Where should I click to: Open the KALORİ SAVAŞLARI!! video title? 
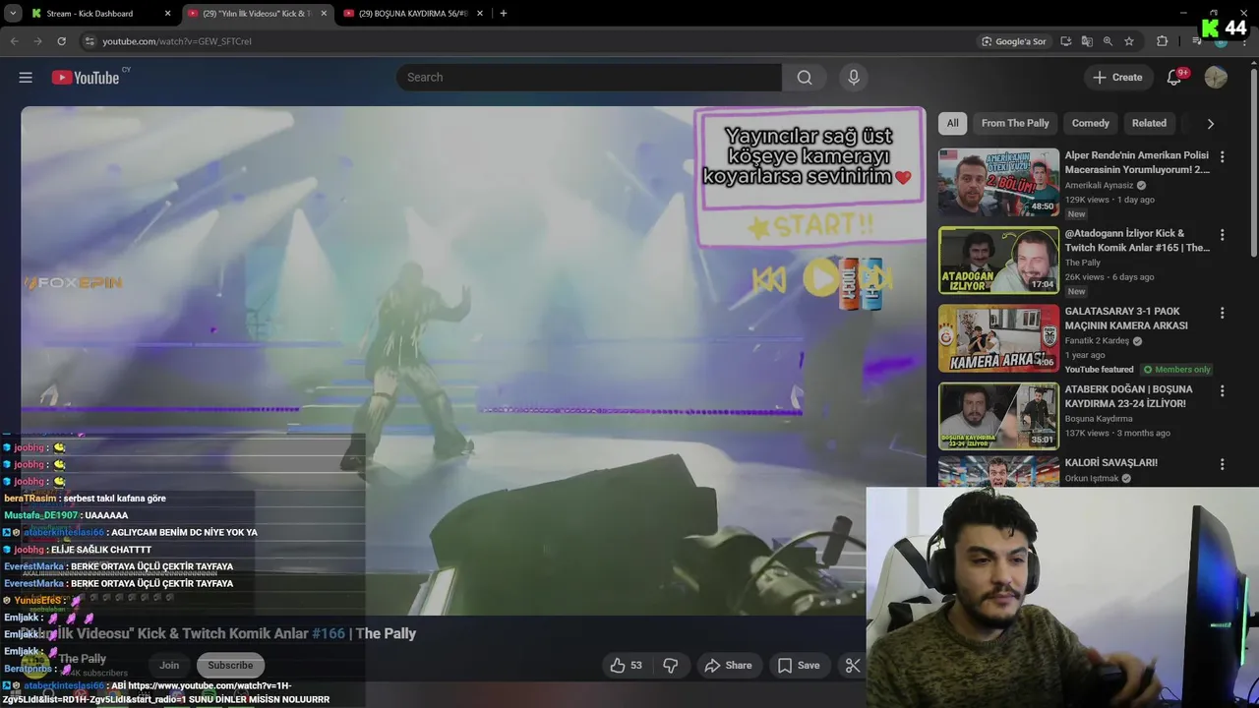click(1110, 462)
